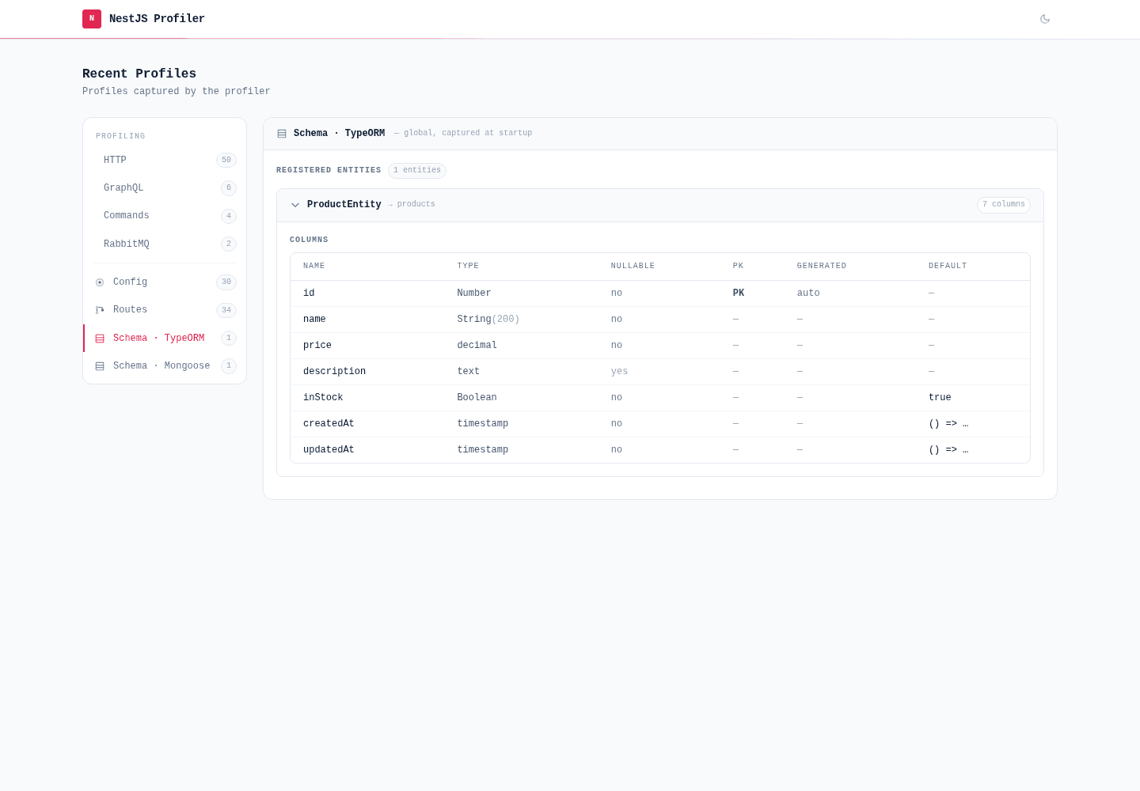This screenshot has width=1140, height=791.
Task: Click the 'true' default value
Action: pos(940,398)
